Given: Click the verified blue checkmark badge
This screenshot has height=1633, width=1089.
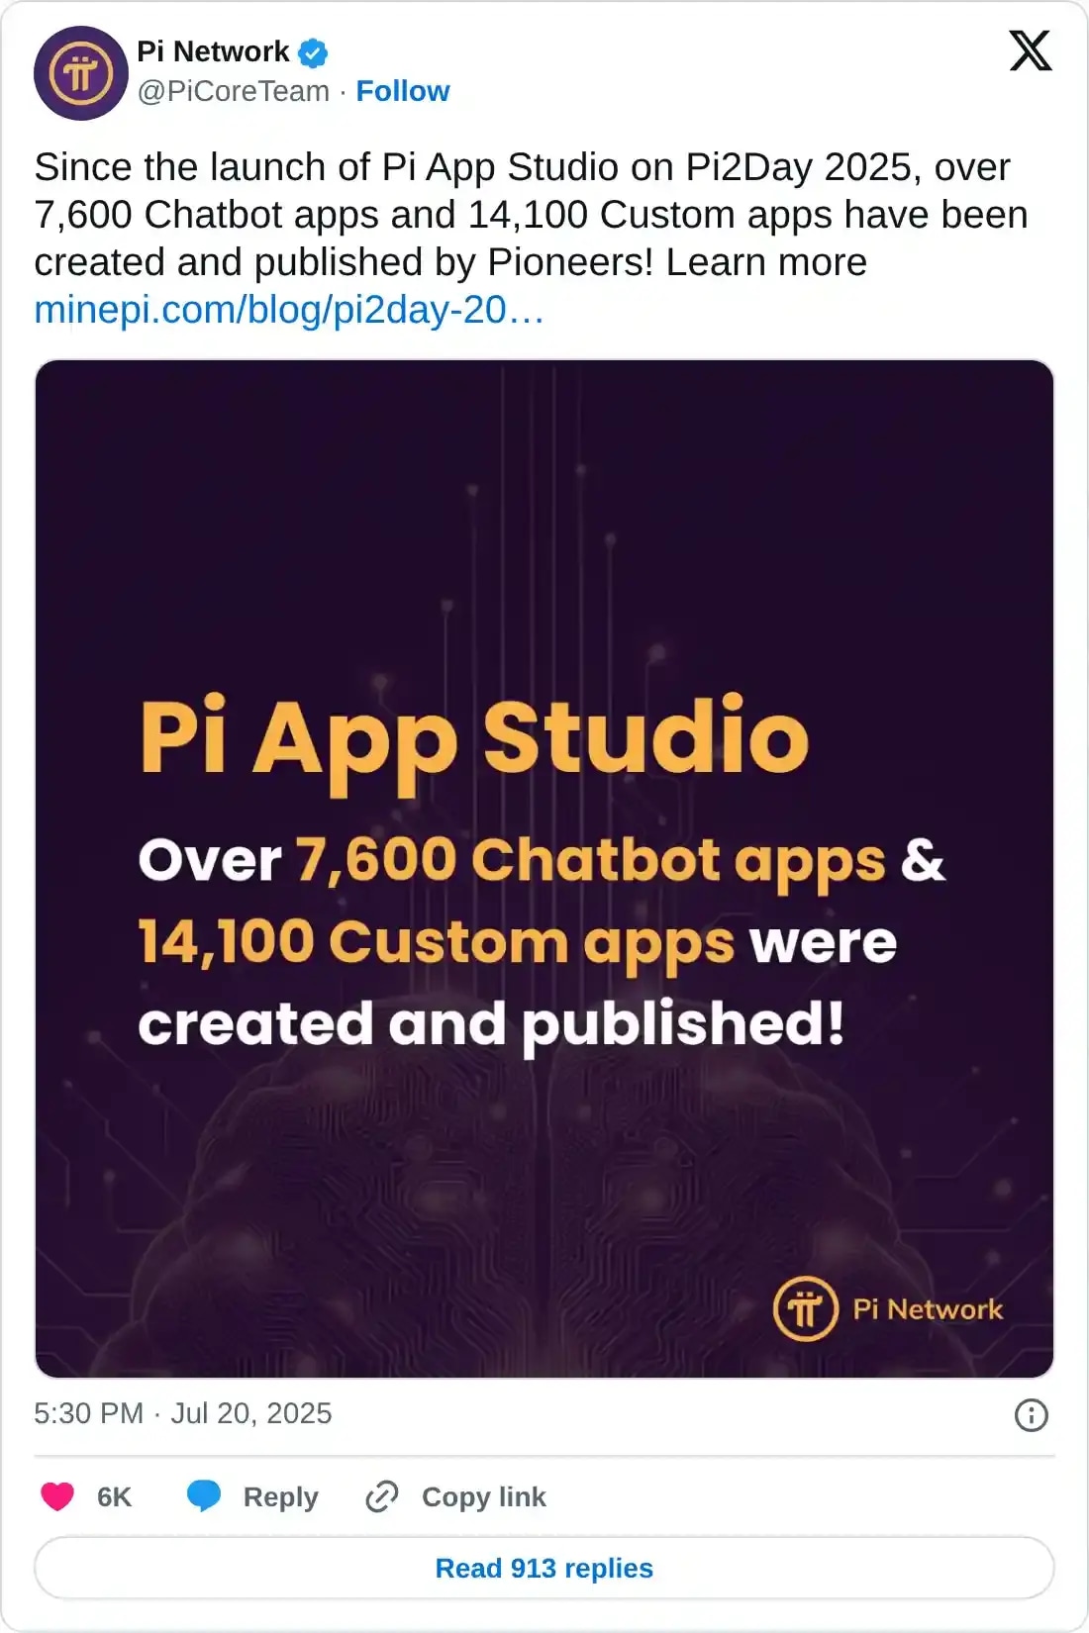Looking at the screenshot, I should coord(311,51).
